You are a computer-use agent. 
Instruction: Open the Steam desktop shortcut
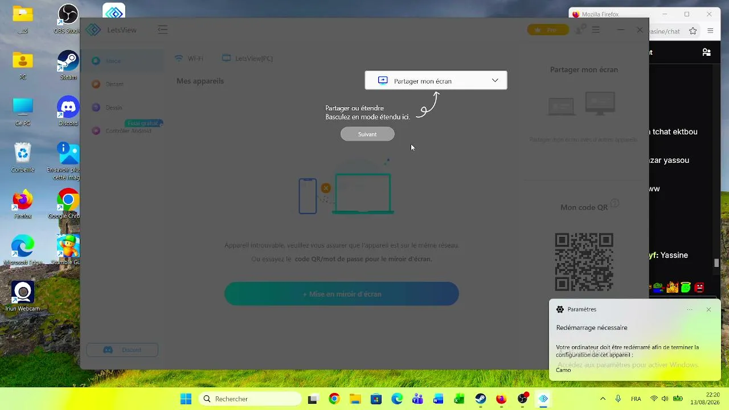click(68, 65)
